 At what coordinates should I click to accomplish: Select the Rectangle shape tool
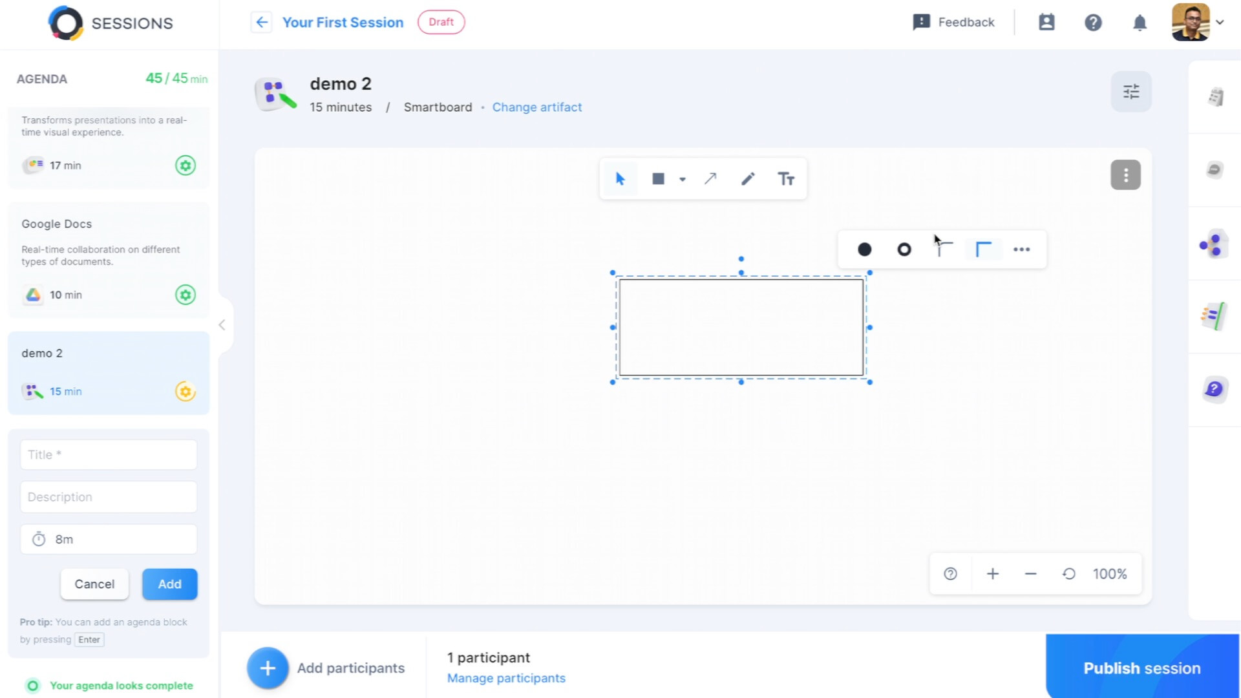(x=657, y=178)
